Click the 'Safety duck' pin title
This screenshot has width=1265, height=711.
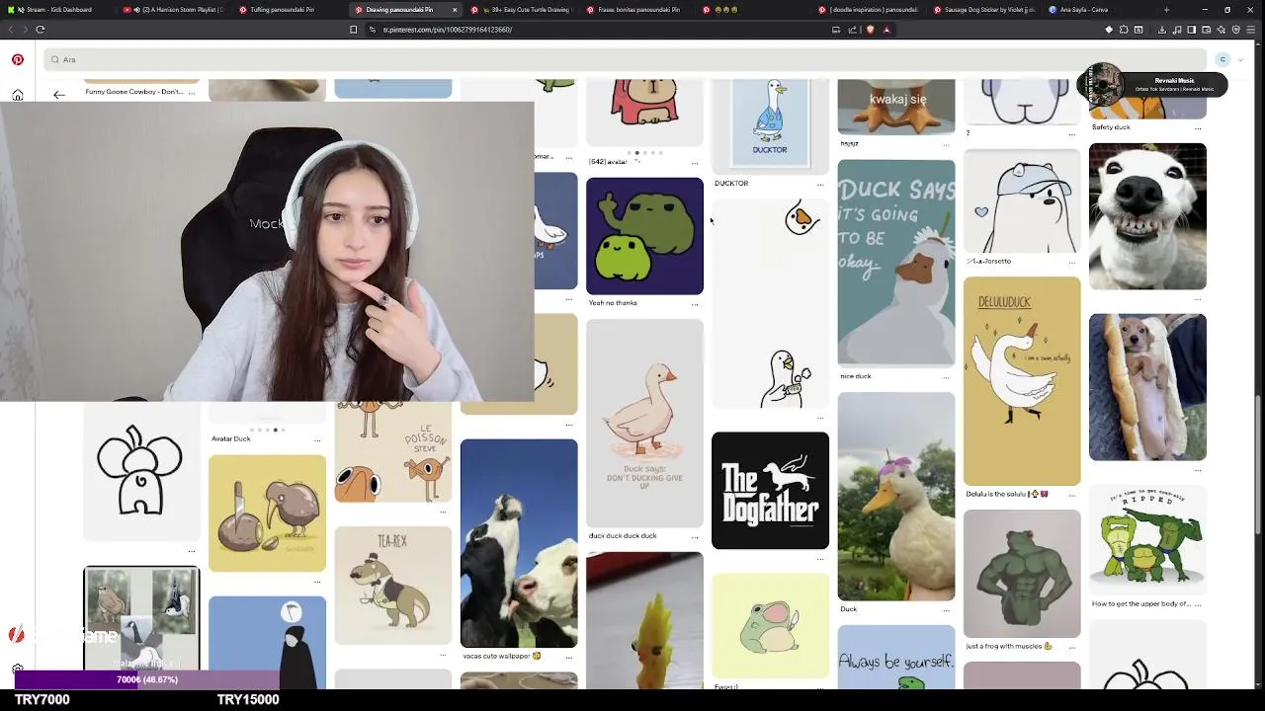click(1111, 127)
